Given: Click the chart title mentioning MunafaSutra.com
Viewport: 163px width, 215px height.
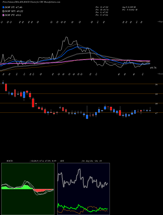Looking at the screenshot, I should tap(31, 2).
